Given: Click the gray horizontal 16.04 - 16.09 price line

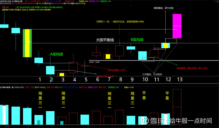Looking at the screenshot, I should pyautogui.click(x=153, y=60).
